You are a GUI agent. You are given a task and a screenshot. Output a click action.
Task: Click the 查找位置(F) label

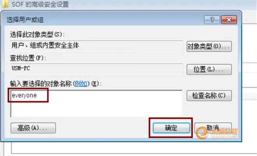(x=28, y=58)
